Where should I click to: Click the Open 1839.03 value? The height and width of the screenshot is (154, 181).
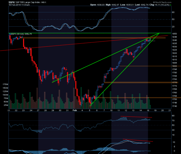click(97, 5)
